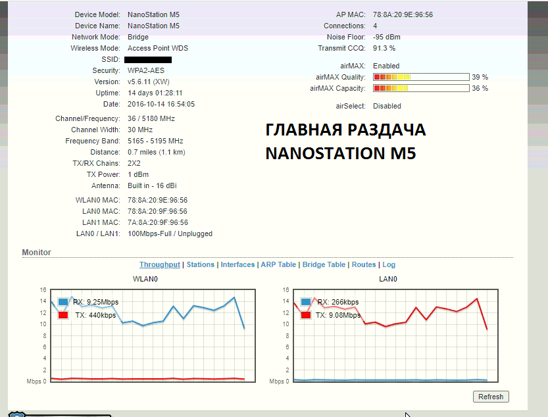
Task: Click the LAN0 TX: 9.08Mbps label
Action: [x=338, y=315]
